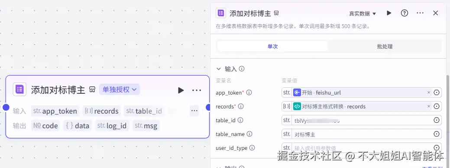Image resolution: width=450 pixels, height=168 pixels.
Task: Run the node from the panel header play icon
Action: pos(389,13)
